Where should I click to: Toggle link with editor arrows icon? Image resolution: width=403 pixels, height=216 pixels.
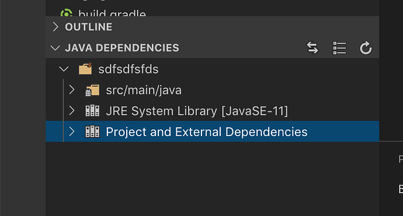tap(312, 48)
